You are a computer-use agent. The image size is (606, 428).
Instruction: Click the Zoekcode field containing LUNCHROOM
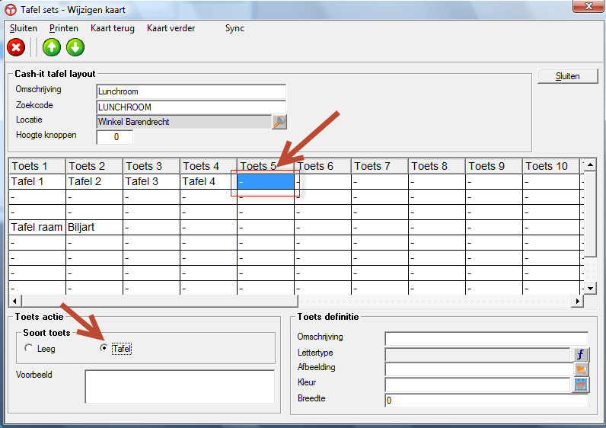tap(191, 107)
